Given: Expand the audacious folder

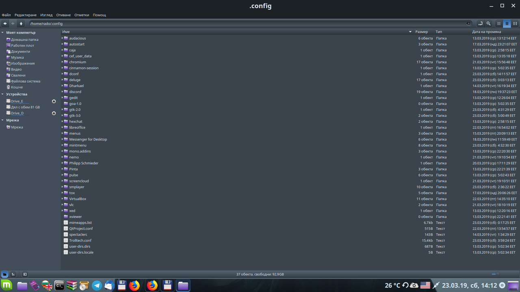Looking at the screenshot, I should click(x=63, y=38).
